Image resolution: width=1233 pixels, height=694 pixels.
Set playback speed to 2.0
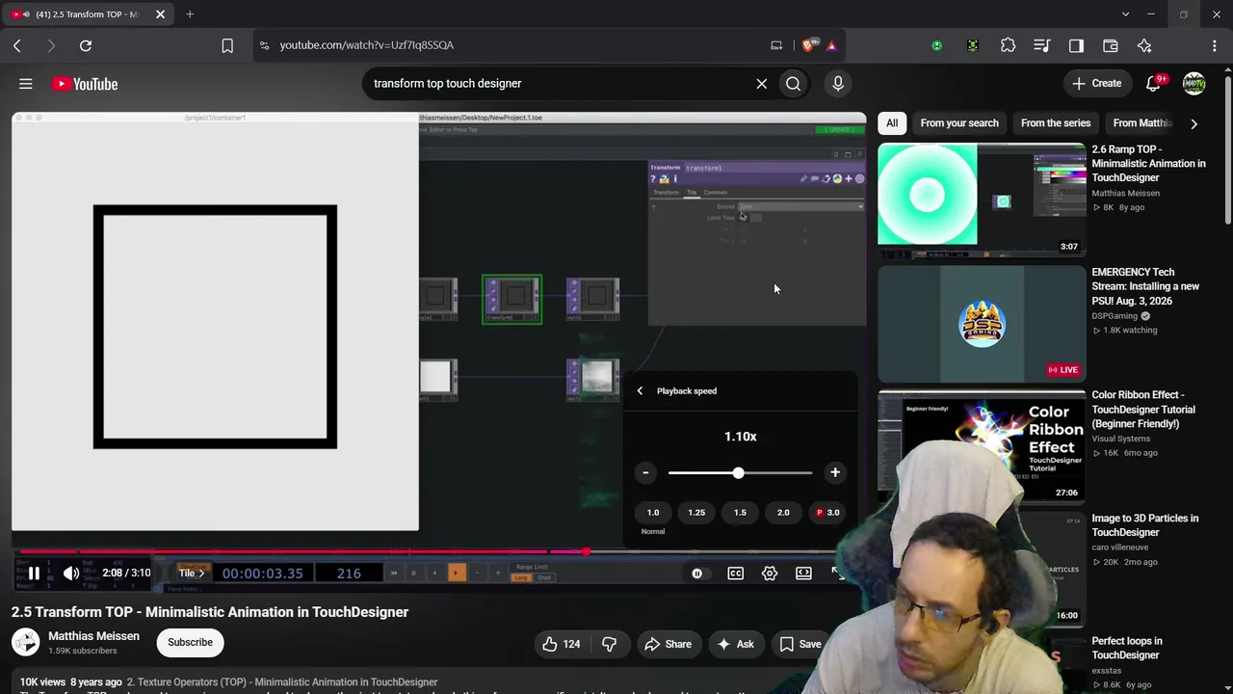783,513
